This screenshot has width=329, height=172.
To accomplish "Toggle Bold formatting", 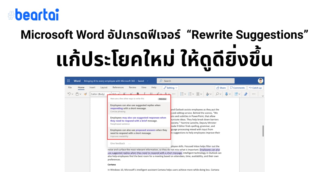I will point(138,94).
